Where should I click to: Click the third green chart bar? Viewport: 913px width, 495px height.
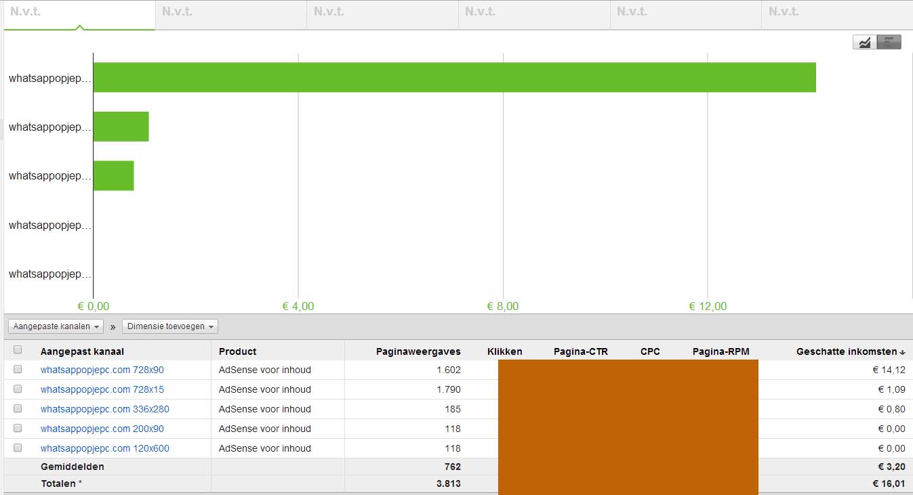click(x=114, y=175)
